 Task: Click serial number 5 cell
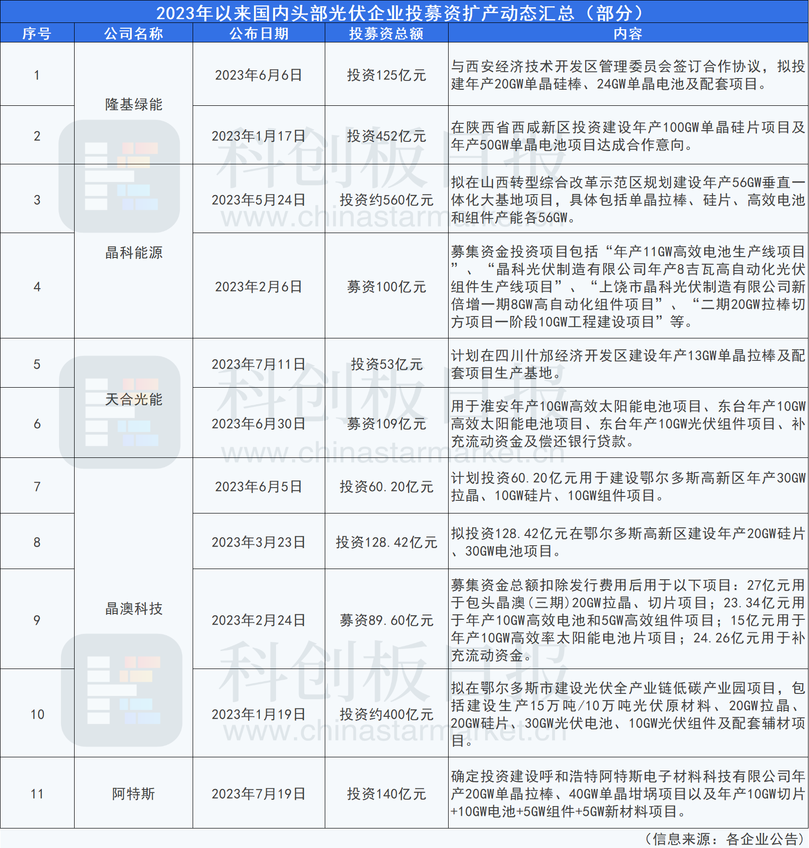pyautogui.click(x=37, y=364)
